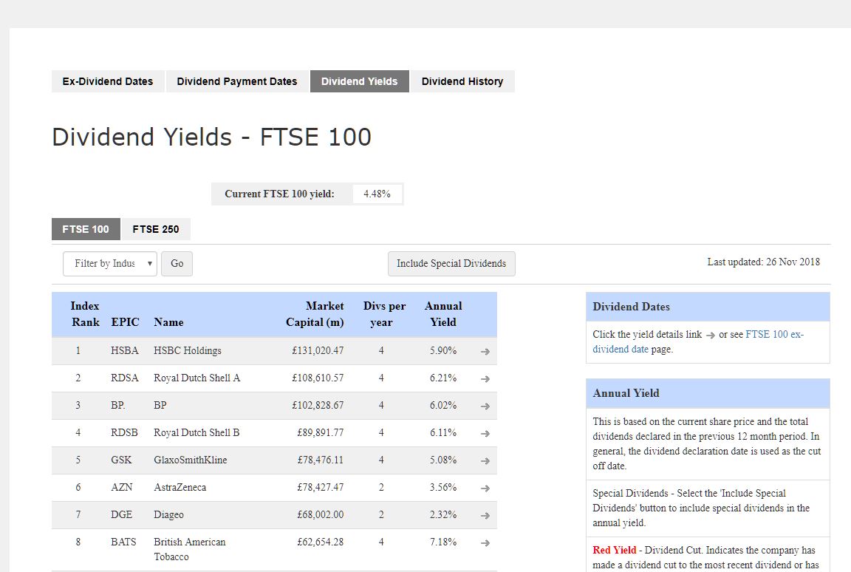Click the RDSA ticker cell
This screenshot has height=572, width=851.
click(125, 378)
